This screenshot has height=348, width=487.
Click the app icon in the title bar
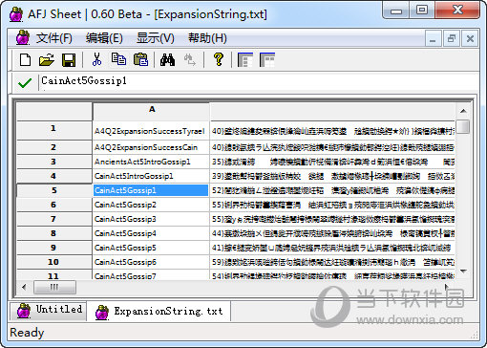click(x=16, y=14)
